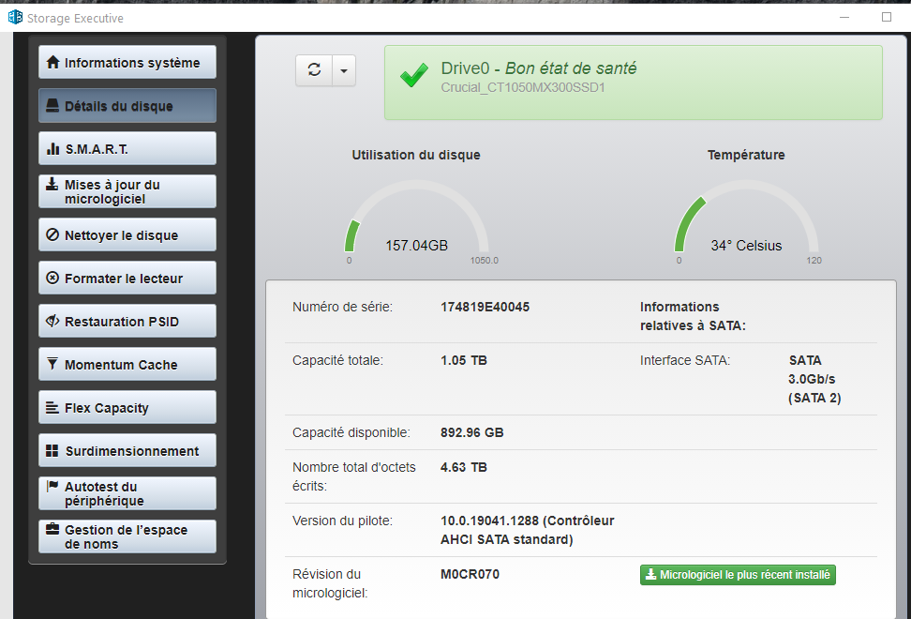Open Formater le lecteur

tap(127, 278)
